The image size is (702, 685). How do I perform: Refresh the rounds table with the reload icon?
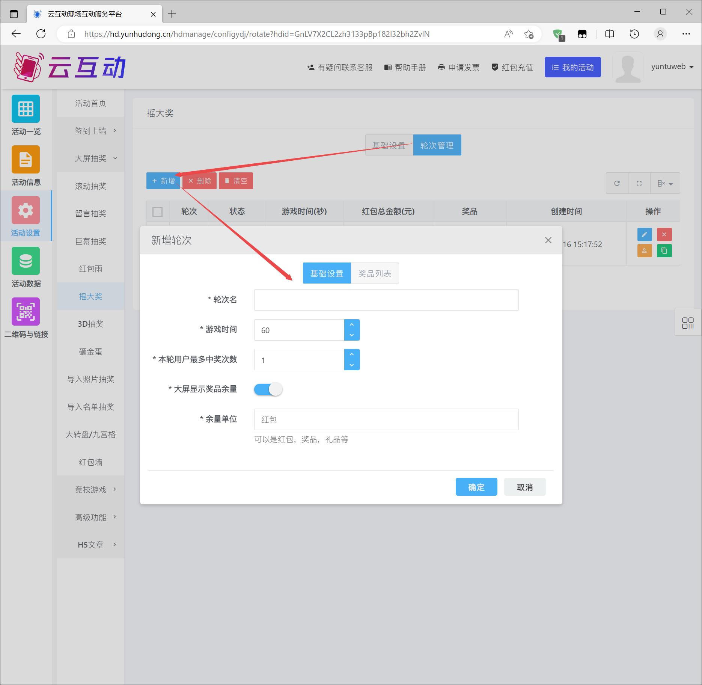[x=617, y=183]
